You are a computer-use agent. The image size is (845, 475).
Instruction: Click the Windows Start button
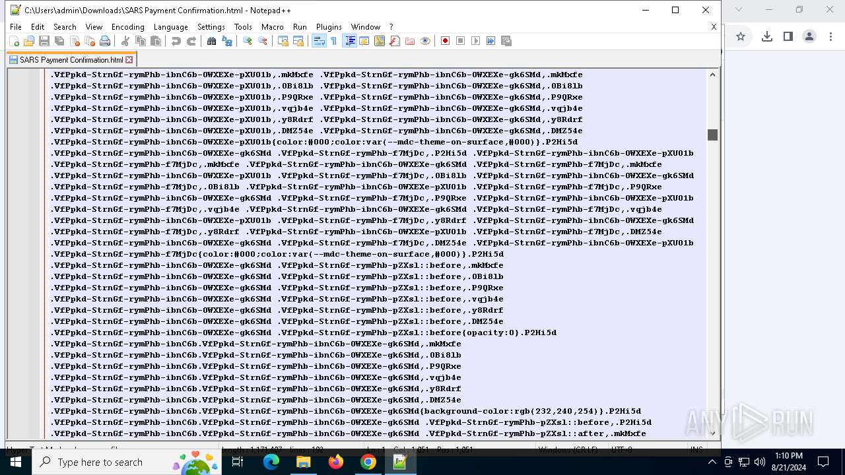[16, 462]
